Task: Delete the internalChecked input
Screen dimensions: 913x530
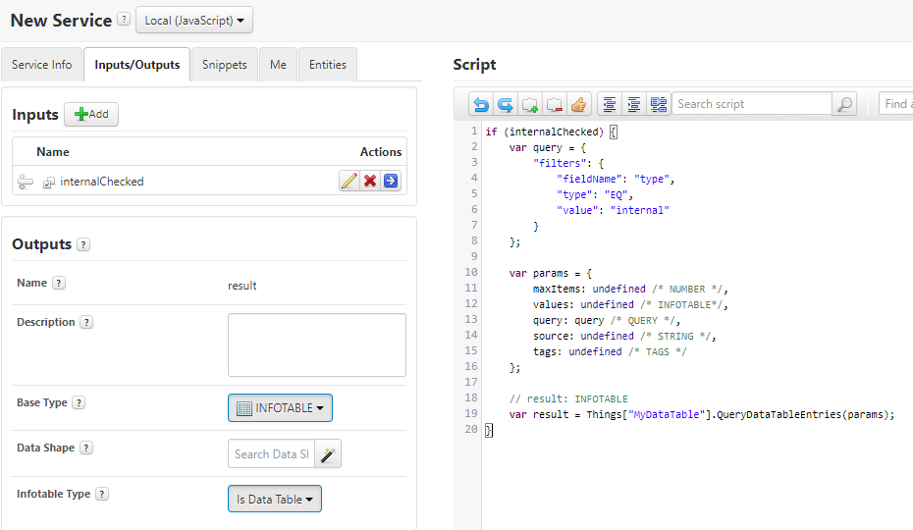Action: click(370, 181)
